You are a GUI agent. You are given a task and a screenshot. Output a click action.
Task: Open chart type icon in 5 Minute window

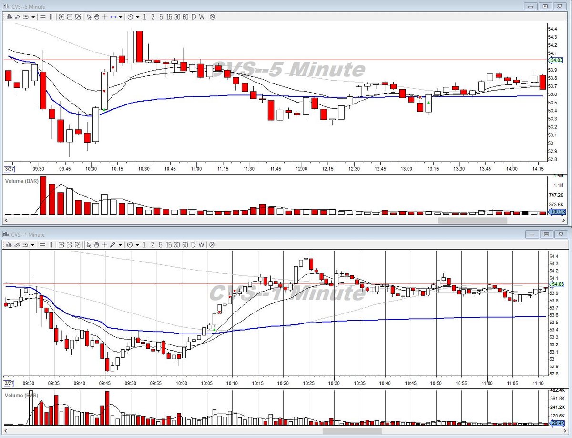point(9,17)
